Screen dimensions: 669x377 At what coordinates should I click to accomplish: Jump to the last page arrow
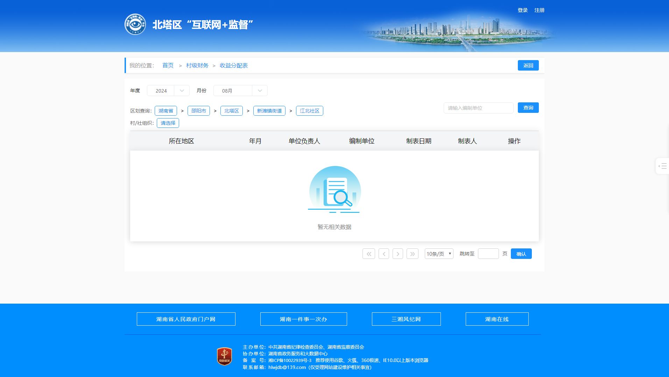(412, 254)
